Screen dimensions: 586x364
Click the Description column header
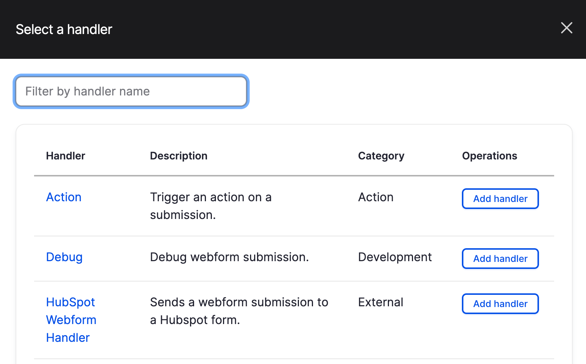179,156
